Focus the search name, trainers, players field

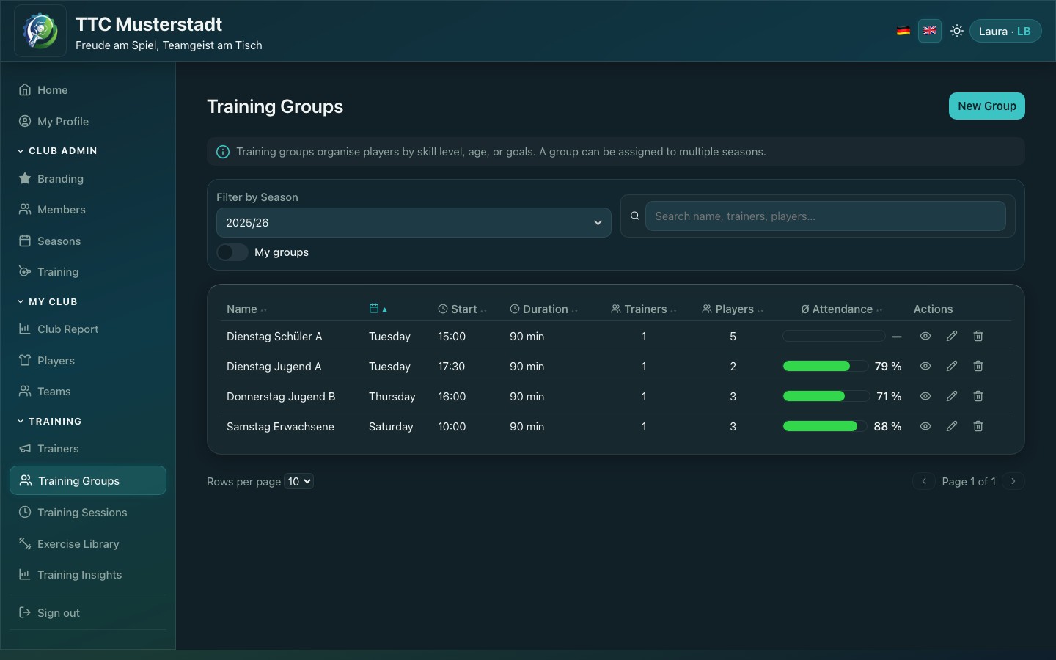(826, 216)
